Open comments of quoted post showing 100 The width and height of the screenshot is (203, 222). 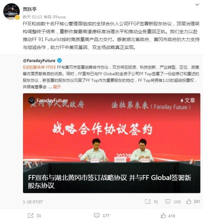173,202
